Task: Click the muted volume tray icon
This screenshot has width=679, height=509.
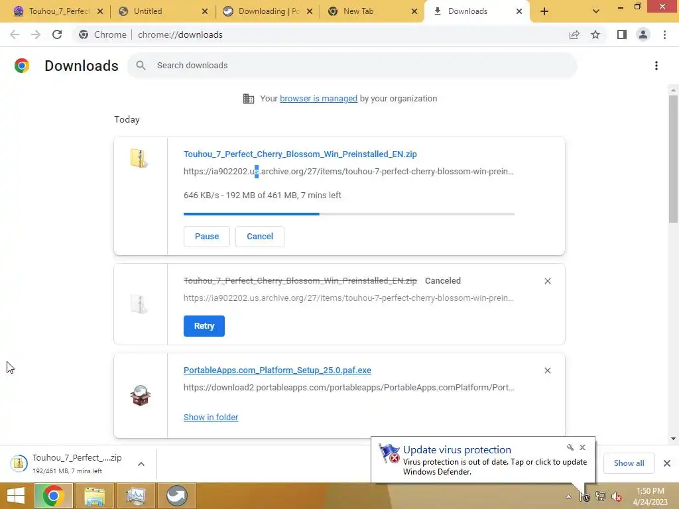Action: 617,496
